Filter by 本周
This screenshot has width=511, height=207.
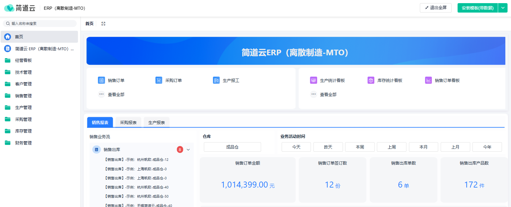tap(360, 147)
